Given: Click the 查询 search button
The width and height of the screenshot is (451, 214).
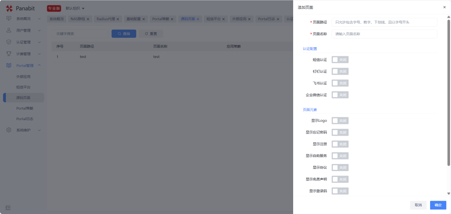Looking at the screenshot, I should [124, 34].
